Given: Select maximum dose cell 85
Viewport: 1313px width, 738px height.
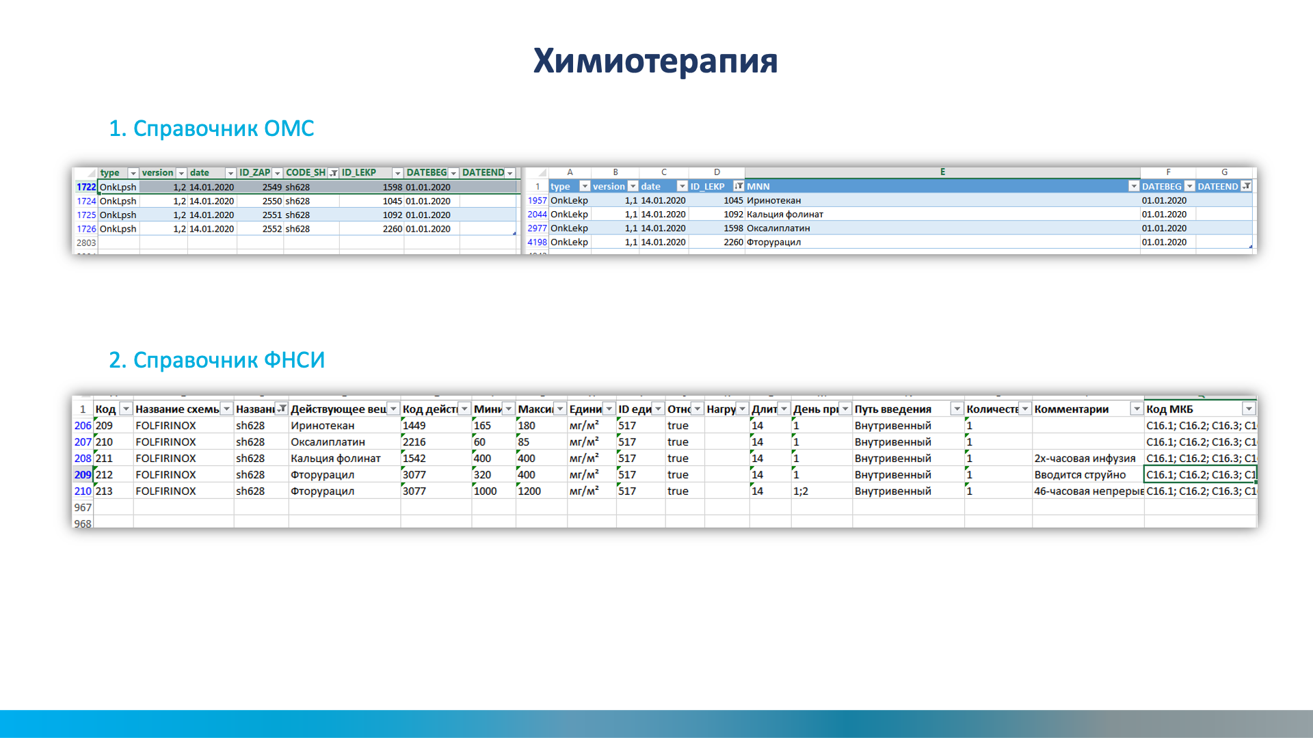Looking at the screenshot, I should (541, 442).
